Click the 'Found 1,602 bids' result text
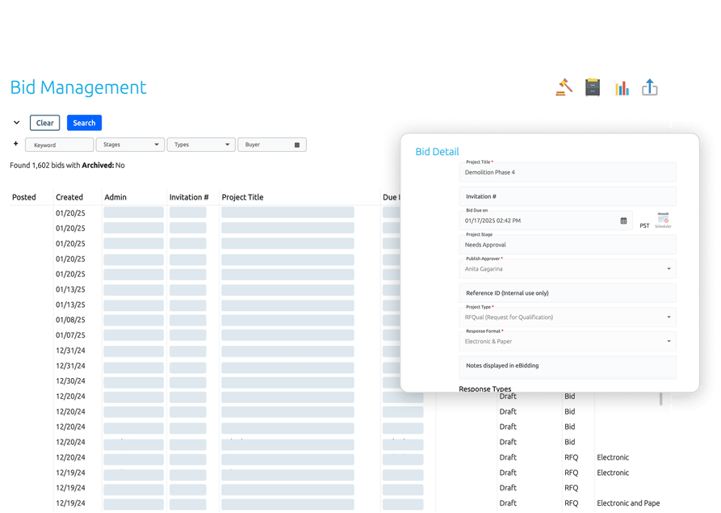 click(x=67, y=165)
